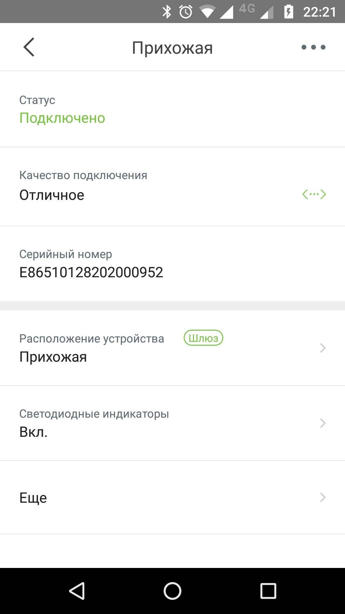The image size is (345, 614).
Task: Open Расположение устройства setting
Action: tap(91, 348)
